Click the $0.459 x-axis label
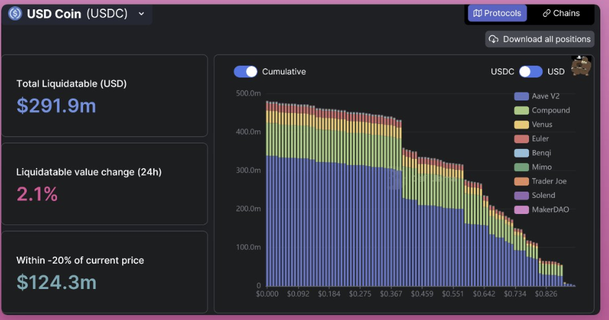The width and height of the screenshot is (609, 320). click(x=422, y=294)
